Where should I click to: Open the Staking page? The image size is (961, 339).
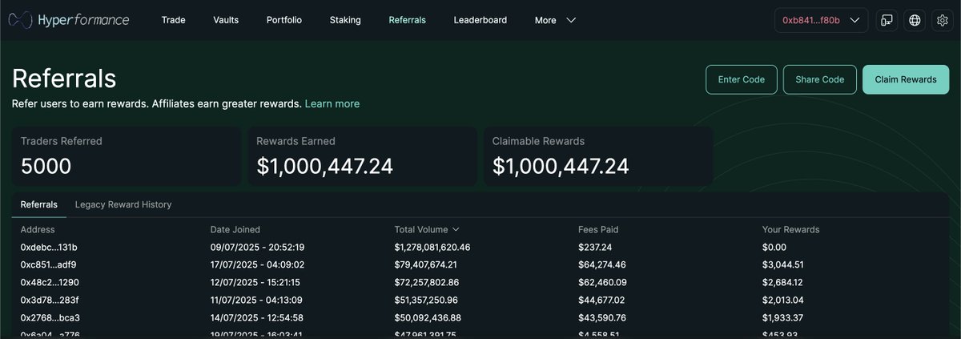coord(345,20)
